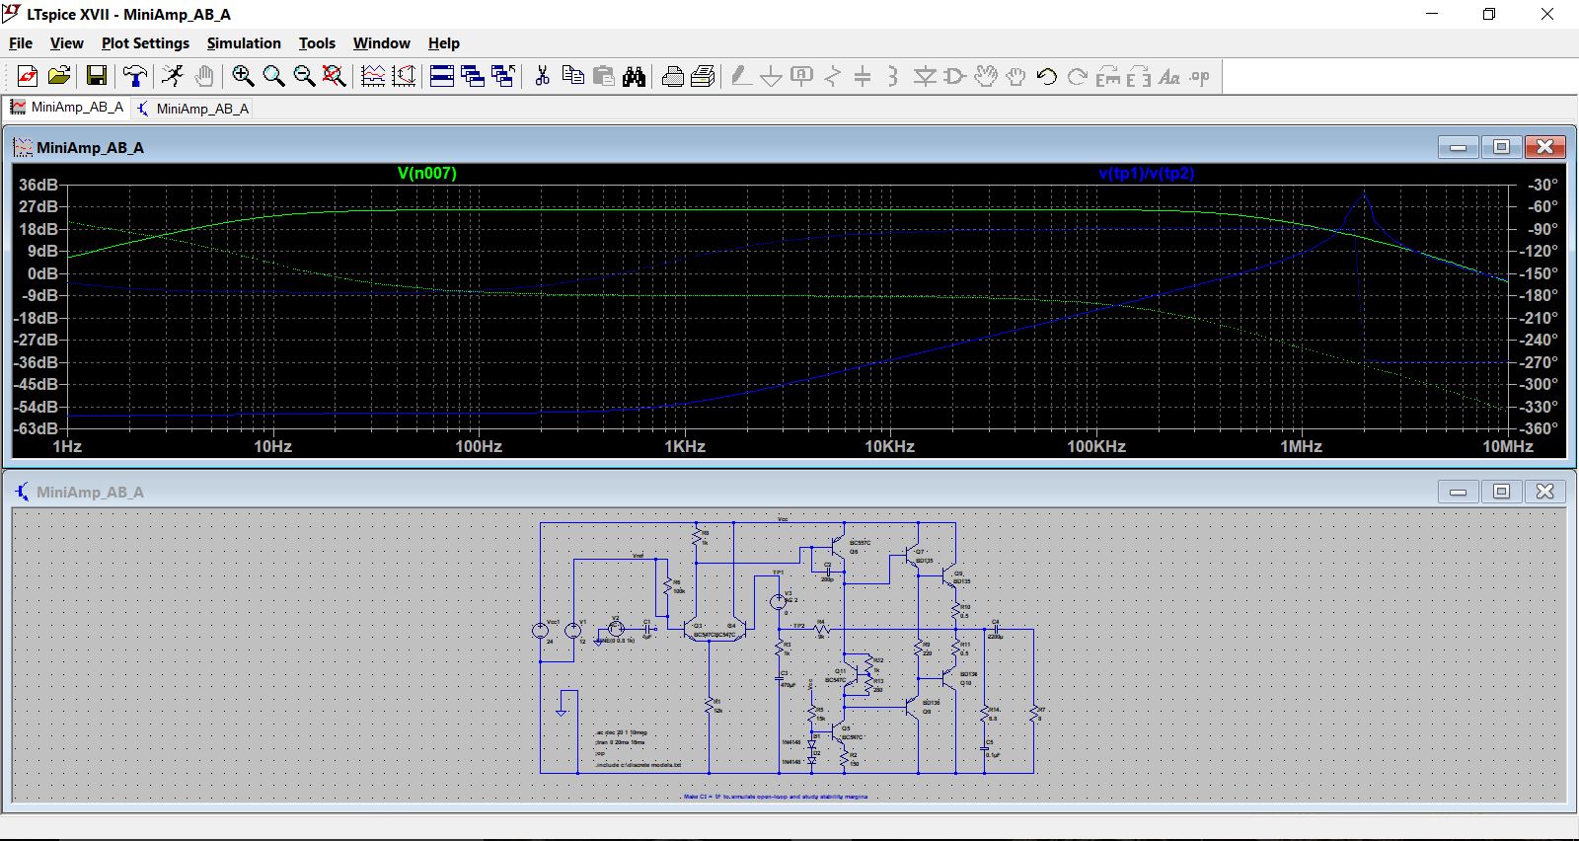Click the 36dB vertical axis label
Viewport: 1579px width, 841px height.
click(38, 185)
